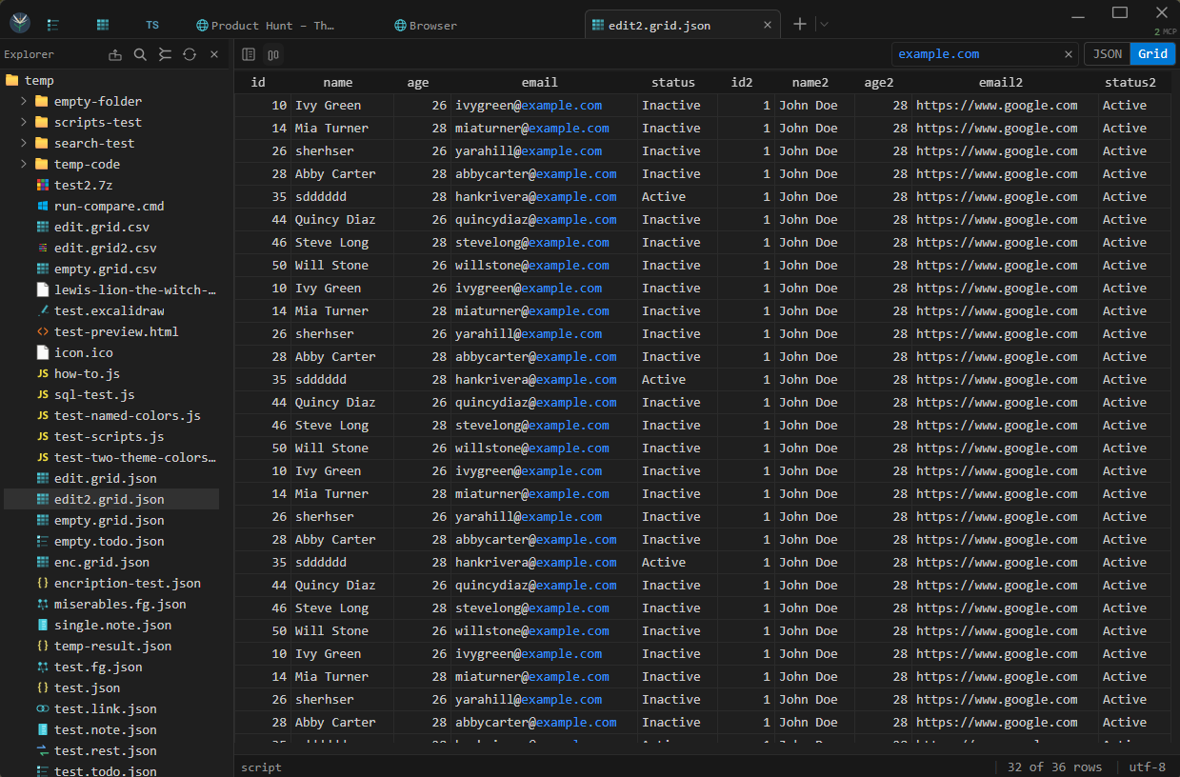Open test-preview.html file
Image resolution: width=1180 pixels, height=777 pixels.
coord(111,331)
